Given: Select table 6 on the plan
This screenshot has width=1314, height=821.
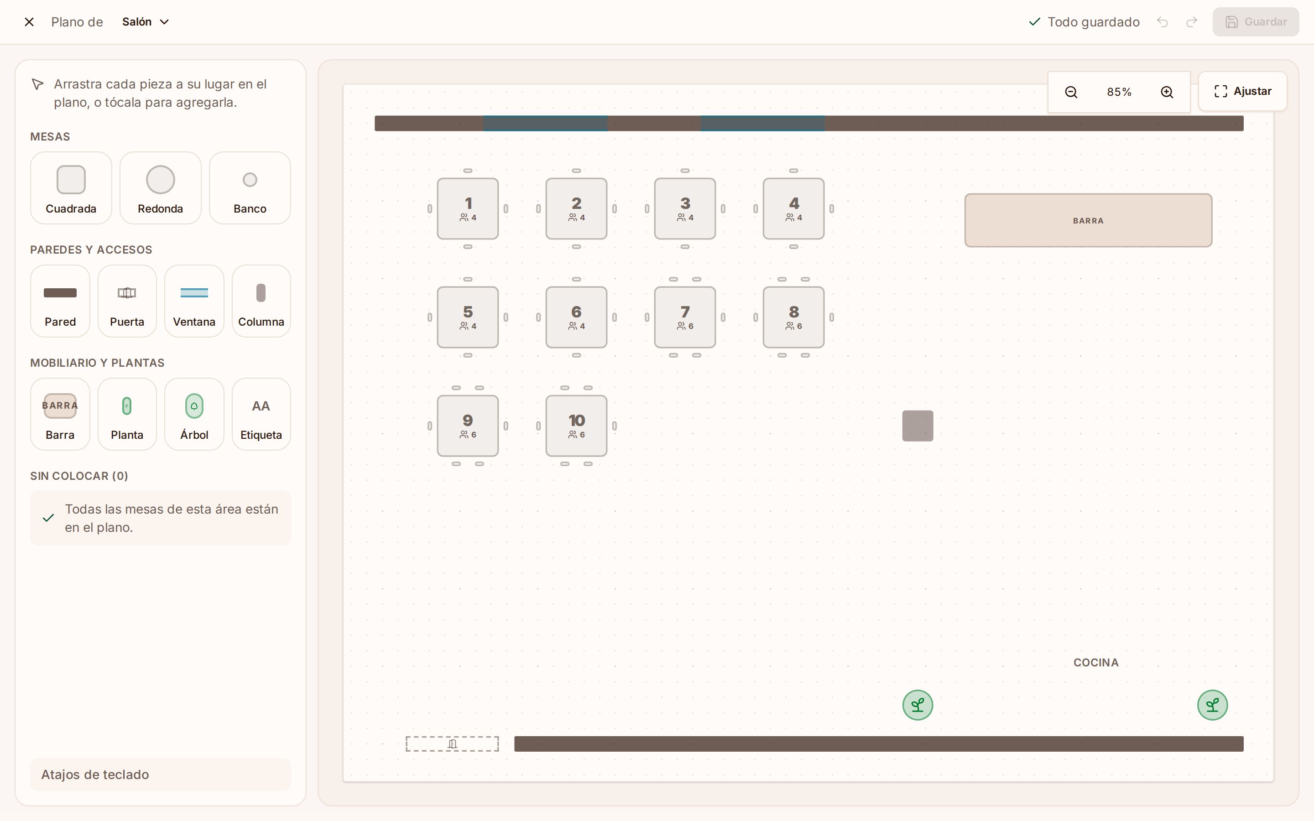Looking at the screenshot, I should pos(577,317).
